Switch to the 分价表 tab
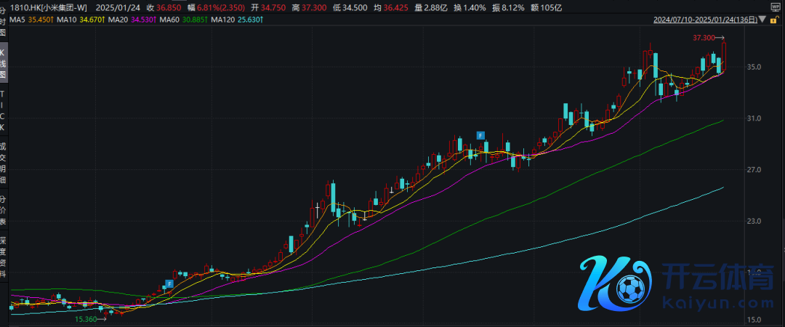This screenshot has height=327, width=785. [4, 209]
